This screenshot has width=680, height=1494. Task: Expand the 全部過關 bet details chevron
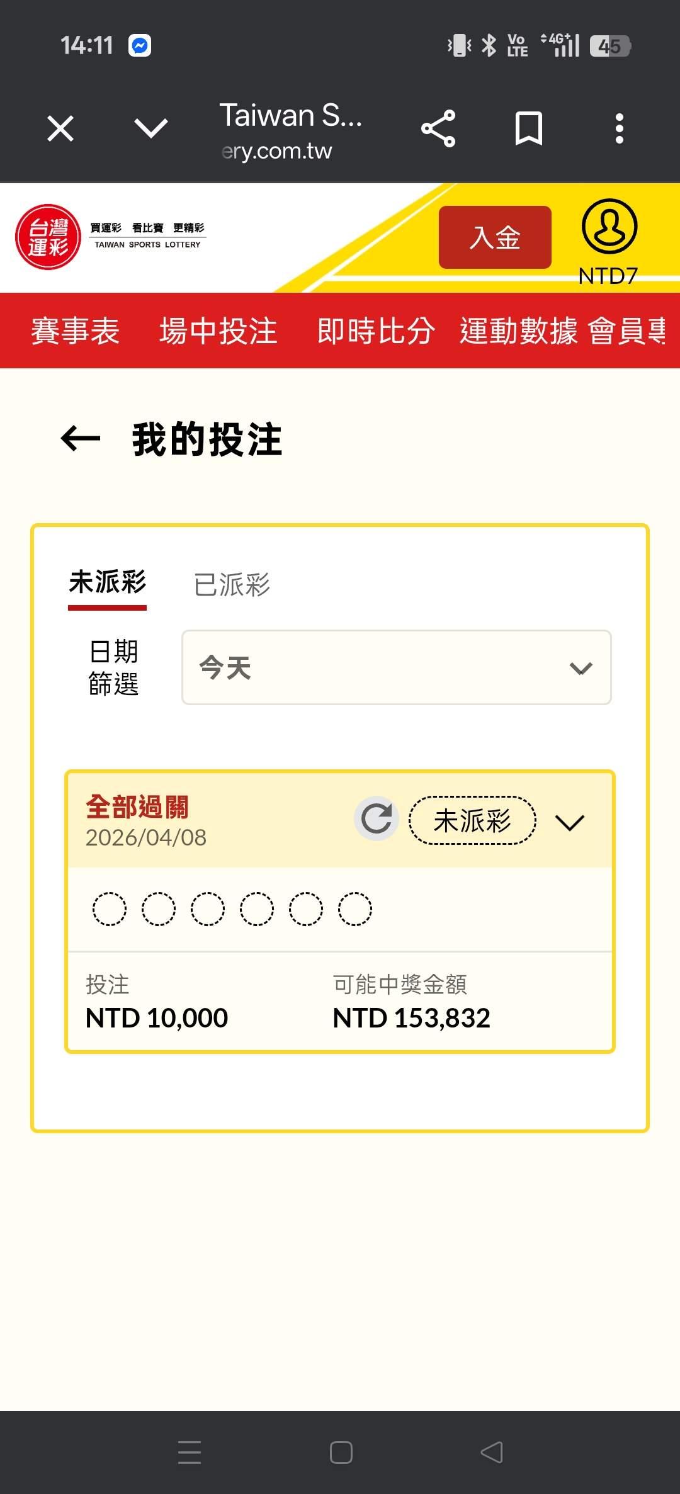[x=570, y=822]
